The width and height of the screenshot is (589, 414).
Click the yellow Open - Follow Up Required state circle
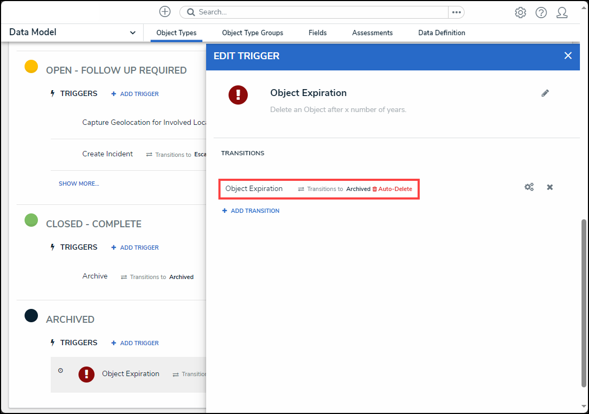[x=32, y=67]
